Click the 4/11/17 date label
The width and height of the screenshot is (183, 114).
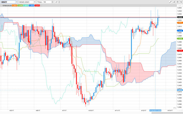pos(117,110)
